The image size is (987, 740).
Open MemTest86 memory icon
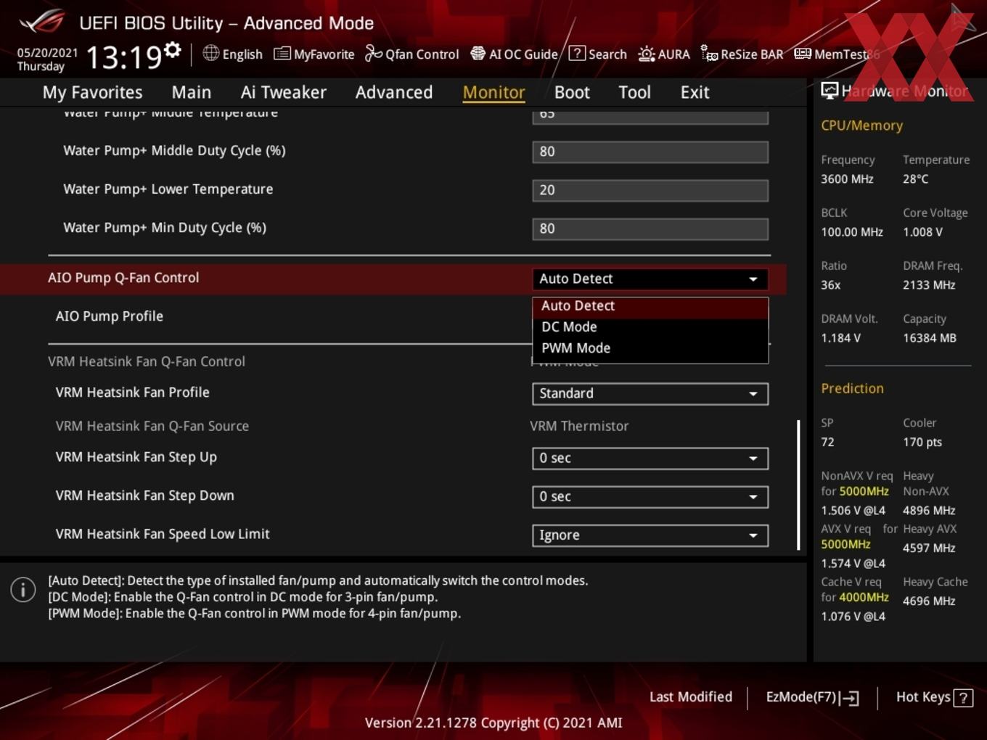click(x=803, y=54)
